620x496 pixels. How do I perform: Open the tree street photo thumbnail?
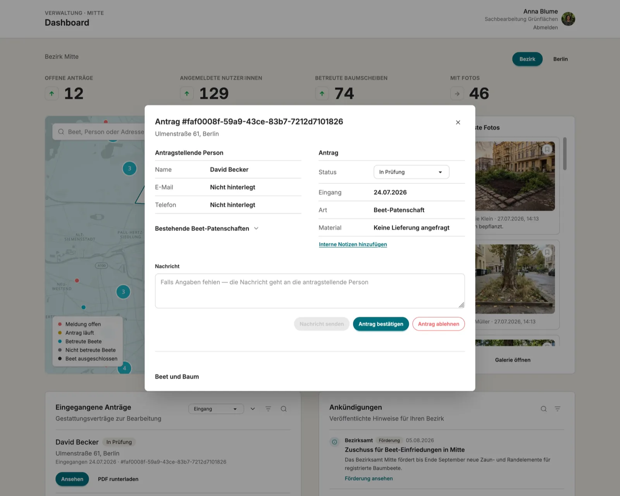tap(515, 279)
